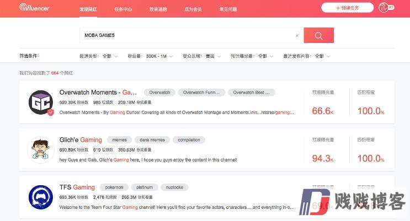Open the 效果追踪 tab
This screenshot has height=221, width=410.
point(158,9)
